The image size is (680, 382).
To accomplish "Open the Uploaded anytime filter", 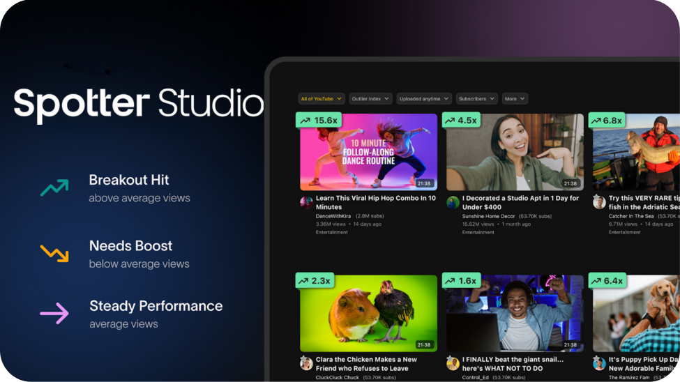I will 424,99.
